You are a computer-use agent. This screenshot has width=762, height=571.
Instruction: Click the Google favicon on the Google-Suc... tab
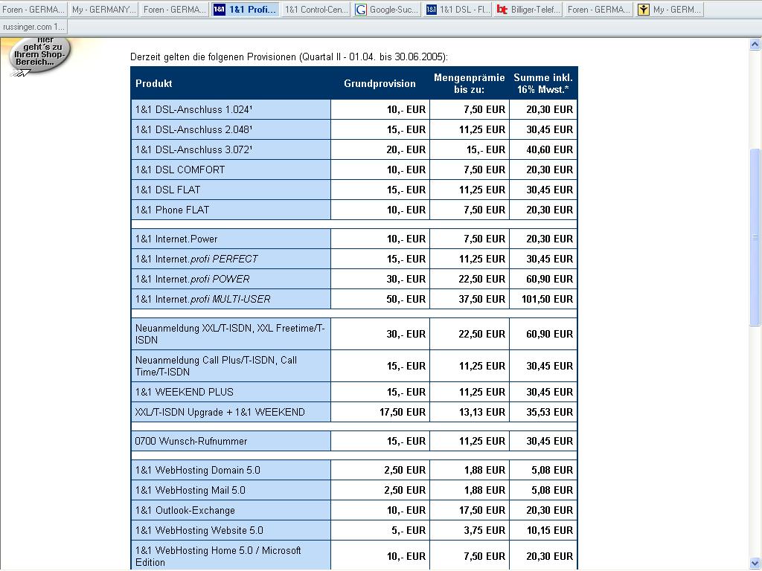point(361,9)
